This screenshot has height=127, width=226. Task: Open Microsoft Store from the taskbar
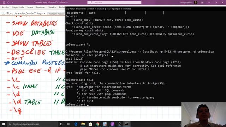(x=90, y=124)
